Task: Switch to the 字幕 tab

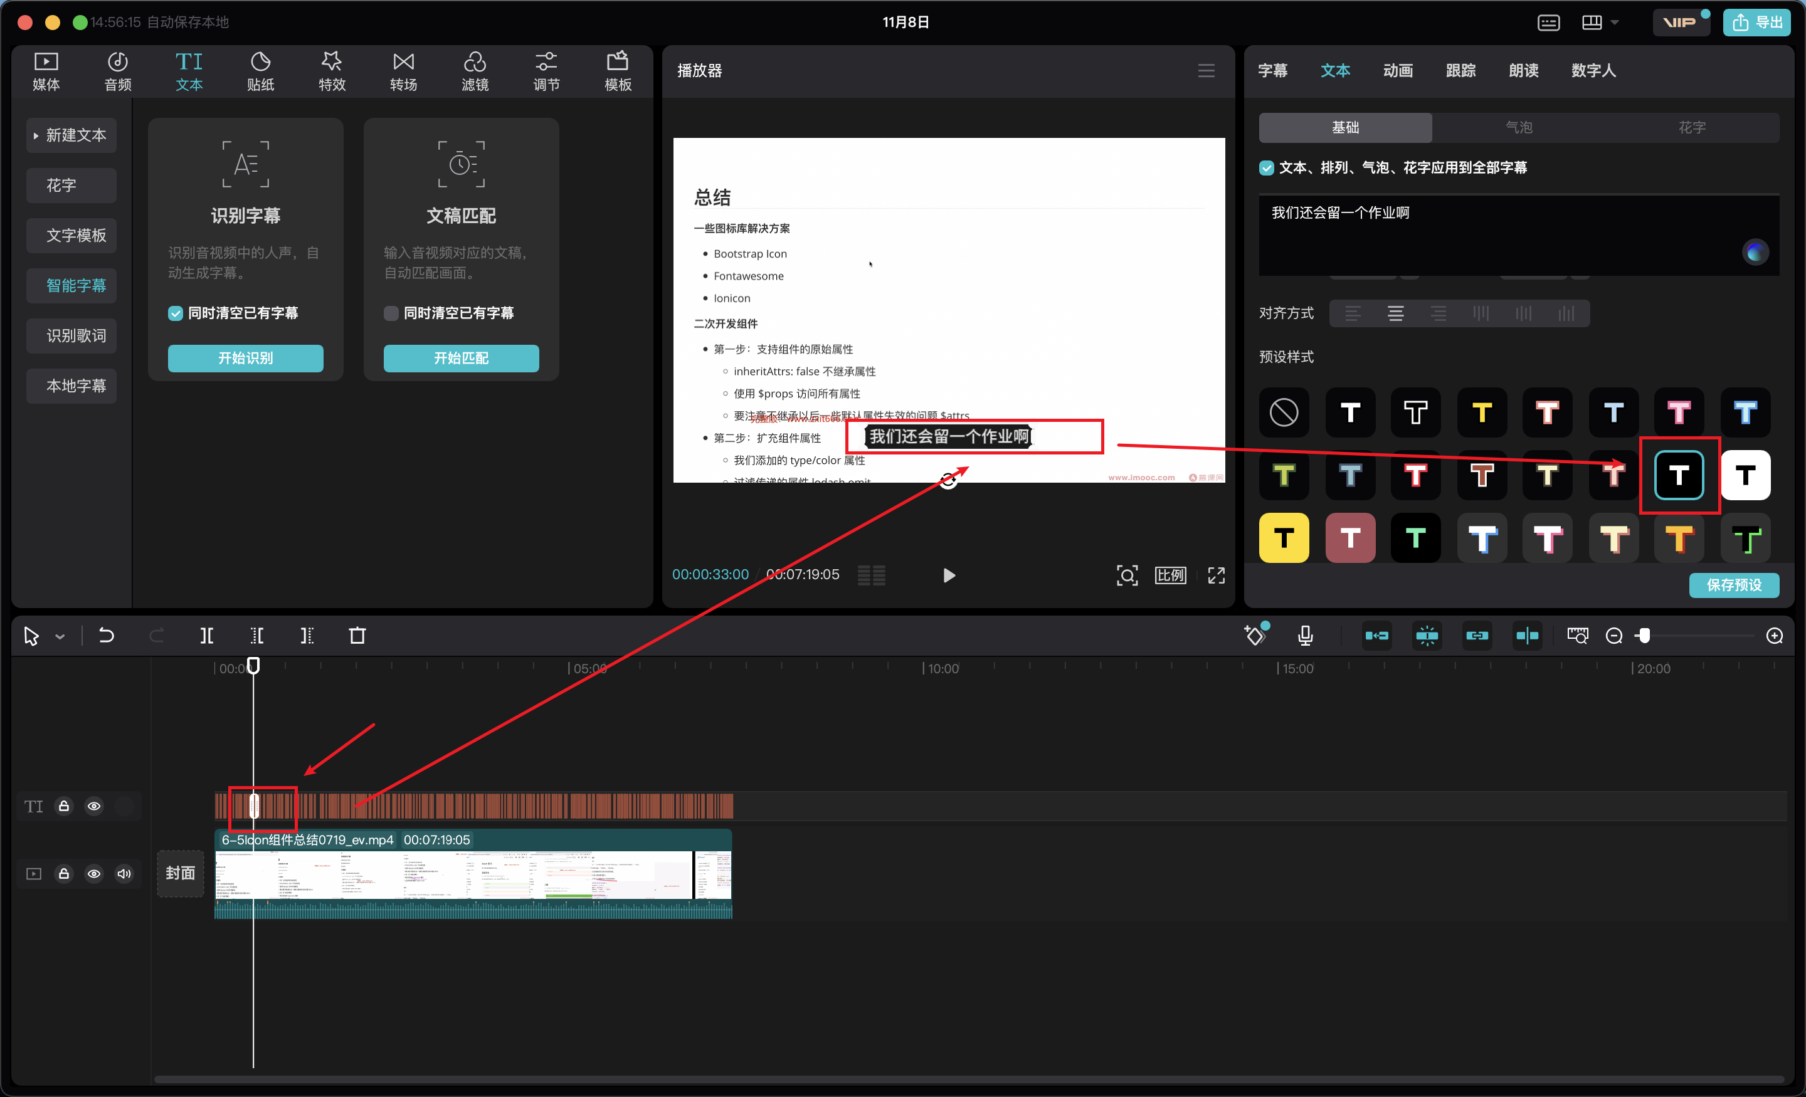Action: point(1272,71)
